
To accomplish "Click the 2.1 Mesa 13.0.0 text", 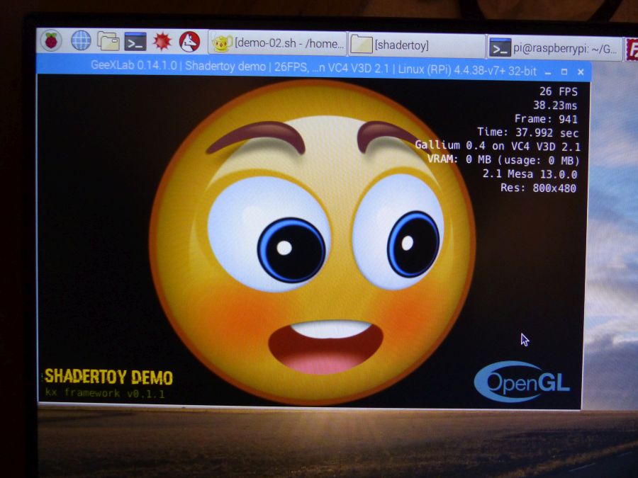I will [530, 174].
